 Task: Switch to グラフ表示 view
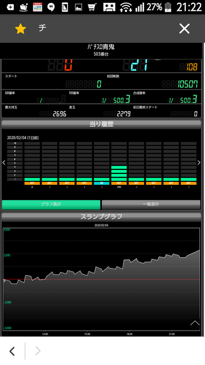(51, 204)
